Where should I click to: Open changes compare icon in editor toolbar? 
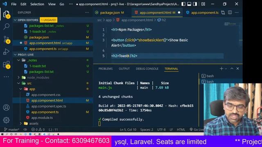[223, 13]
